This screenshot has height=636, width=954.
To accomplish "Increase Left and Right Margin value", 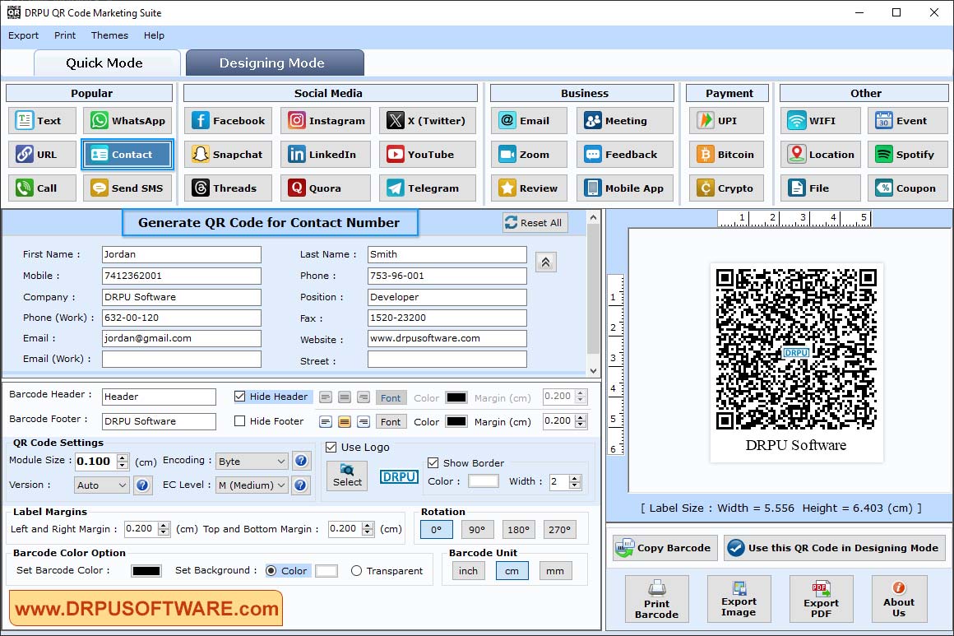I will point(163,526).
